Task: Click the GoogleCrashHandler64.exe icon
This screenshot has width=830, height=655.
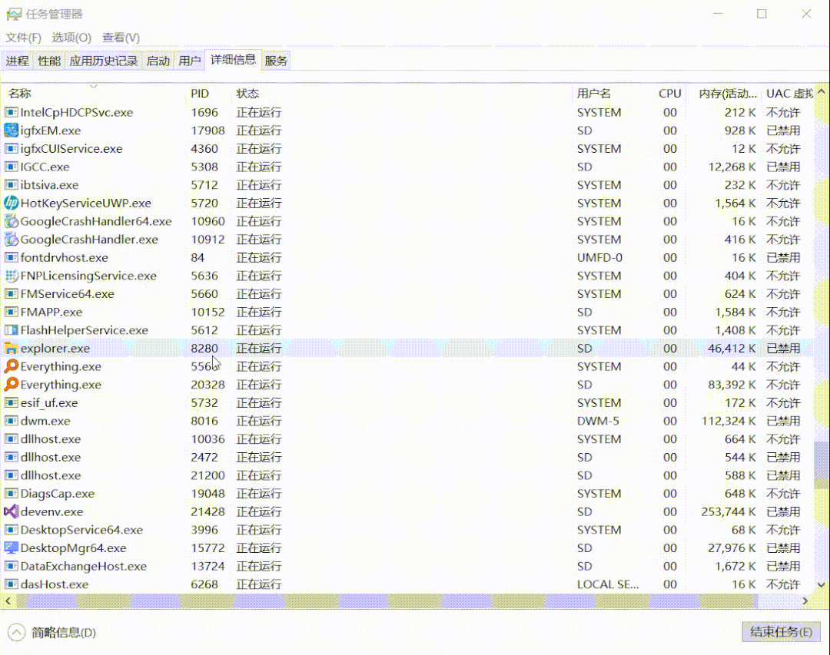Action: click(x=11, y=221)
